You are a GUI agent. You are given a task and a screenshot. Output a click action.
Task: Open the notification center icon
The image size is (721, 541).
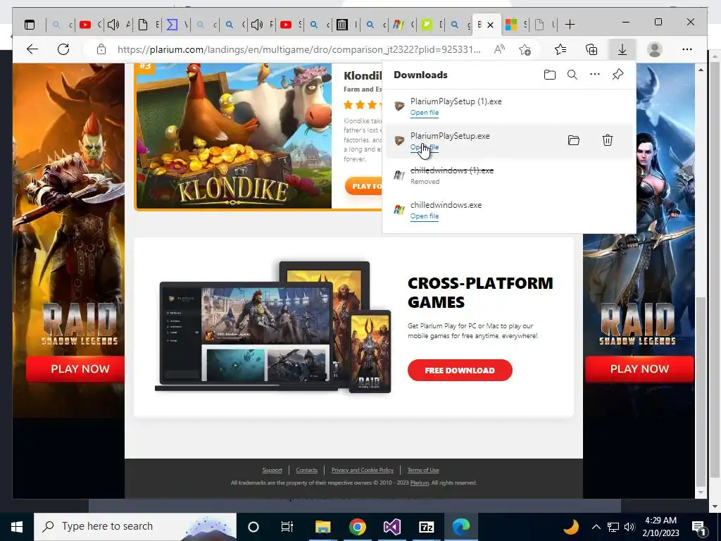(x=699, y=527)
